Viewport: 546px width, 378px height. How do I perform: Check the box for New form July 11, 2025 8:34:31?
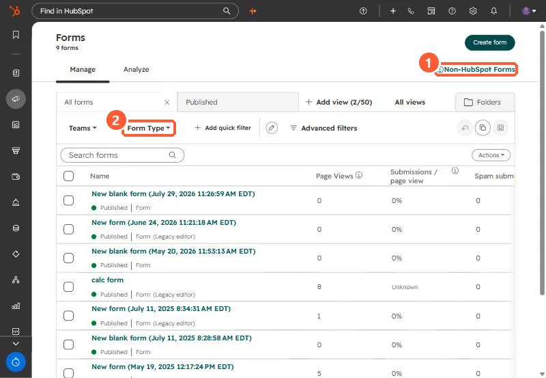click(x=69, y=316)
